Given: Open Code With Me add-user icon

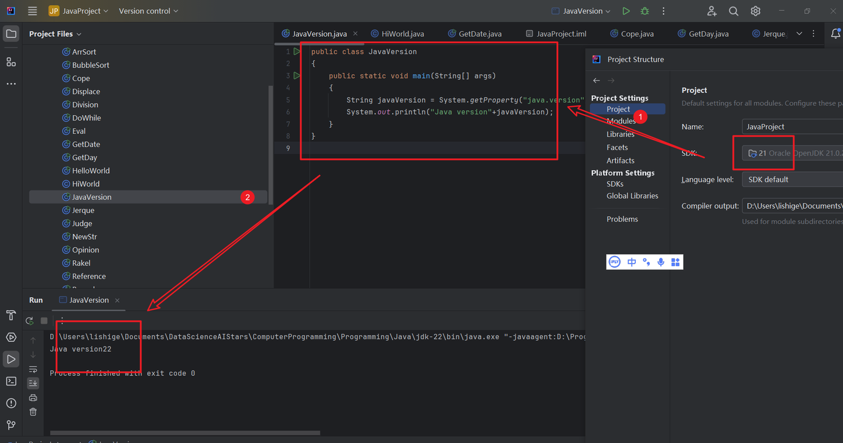Looking at the screenshot, I should [711, 11].
